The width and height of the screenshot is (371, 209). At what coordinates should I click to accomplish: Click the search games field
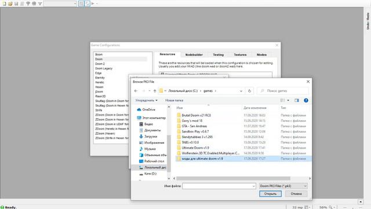(x=283, y=91)
